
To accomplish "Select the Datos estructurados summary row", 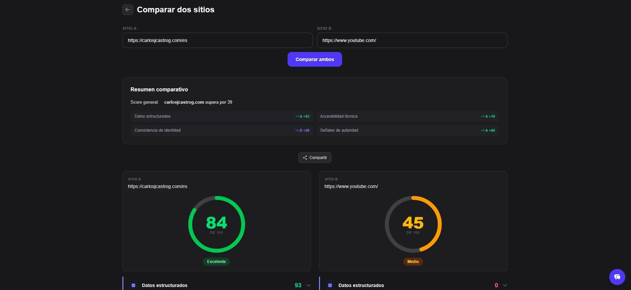I will (222, 116).
